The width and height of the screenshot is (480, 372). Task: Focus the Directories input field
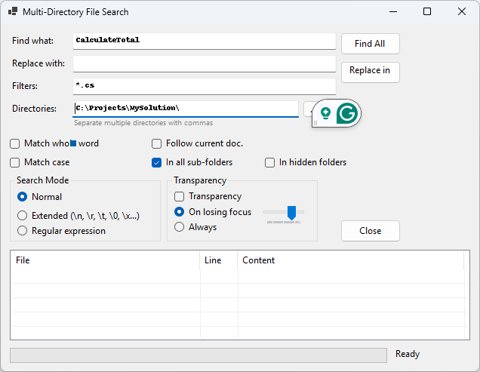point(186,109)
